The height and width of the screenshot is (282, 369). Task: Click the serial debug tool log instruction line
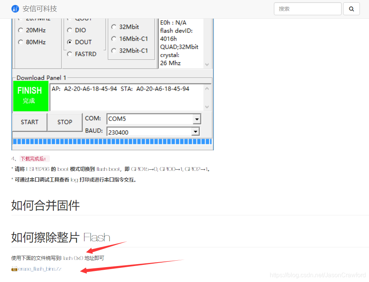74,180
